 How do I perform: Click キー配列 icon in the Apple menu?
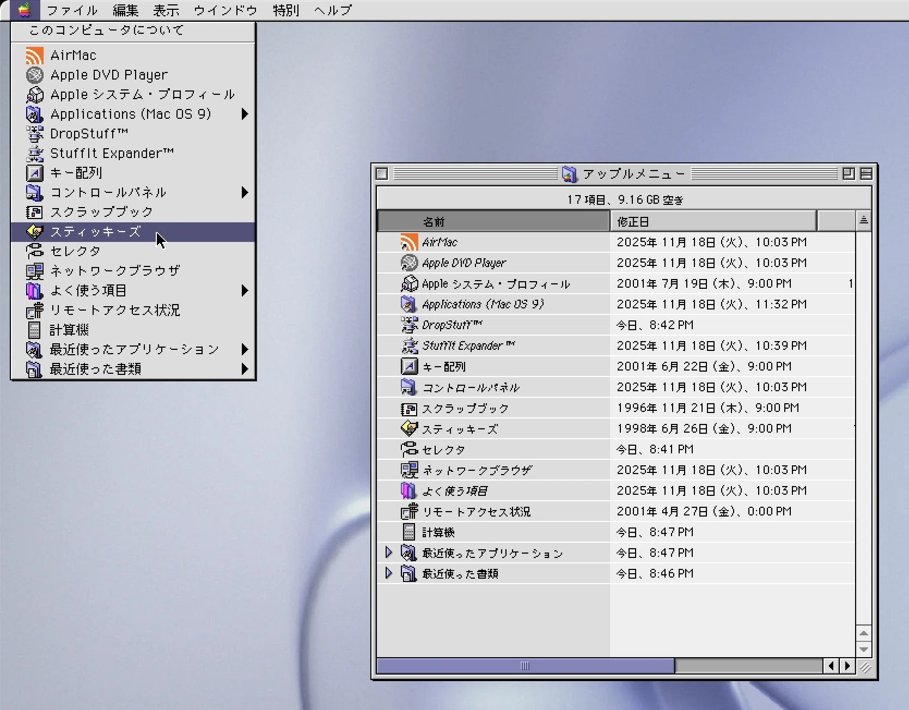click(x=34, y=173)
